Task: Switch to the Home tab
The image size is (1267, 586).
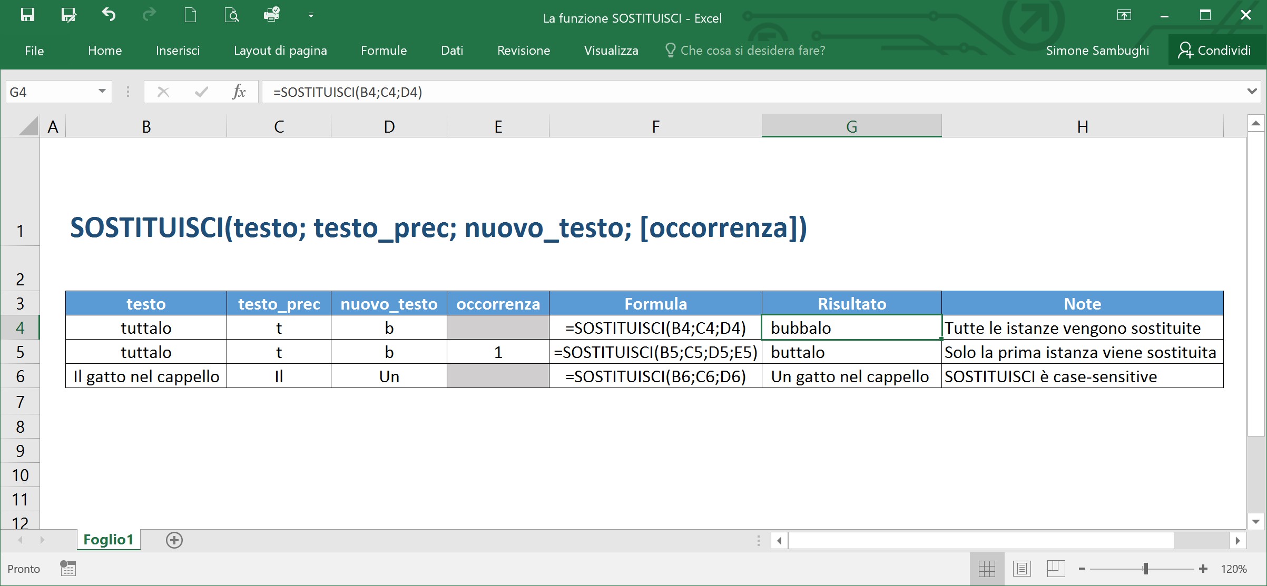Action: [x=105, y=51]
